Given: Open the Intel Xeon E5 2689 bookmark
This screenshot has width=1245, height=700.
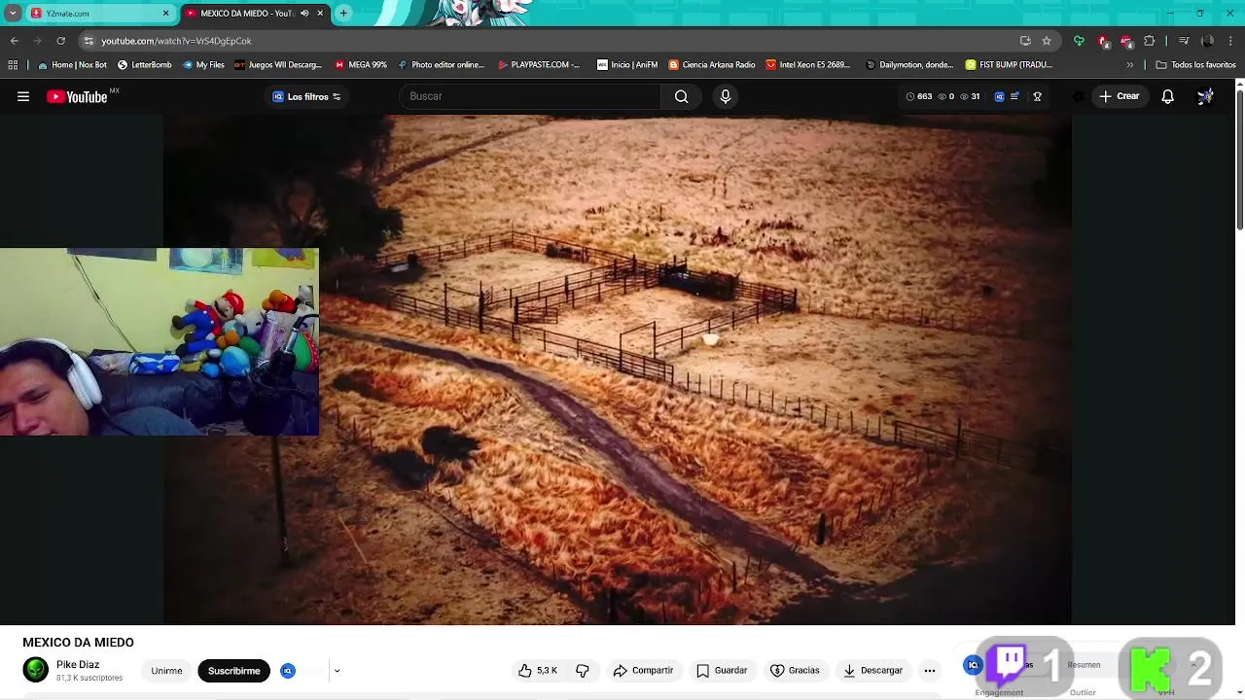Looking at the screenshot, I should [808, 65].
